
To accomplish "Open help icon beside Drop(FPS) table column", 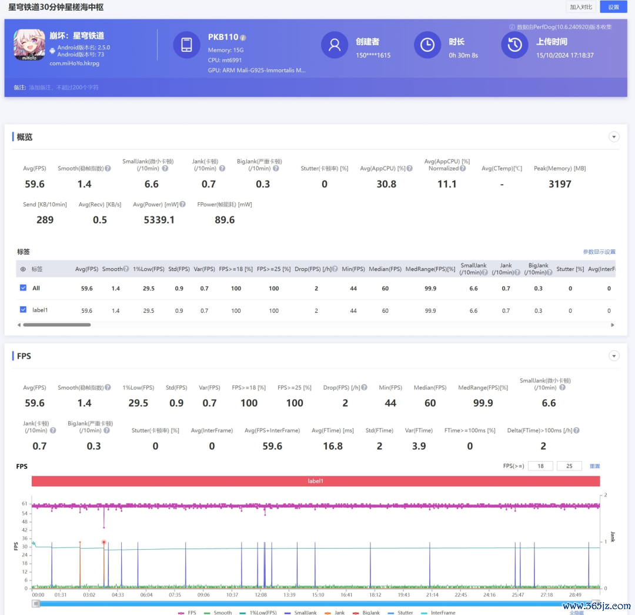I will click(335, 269).
